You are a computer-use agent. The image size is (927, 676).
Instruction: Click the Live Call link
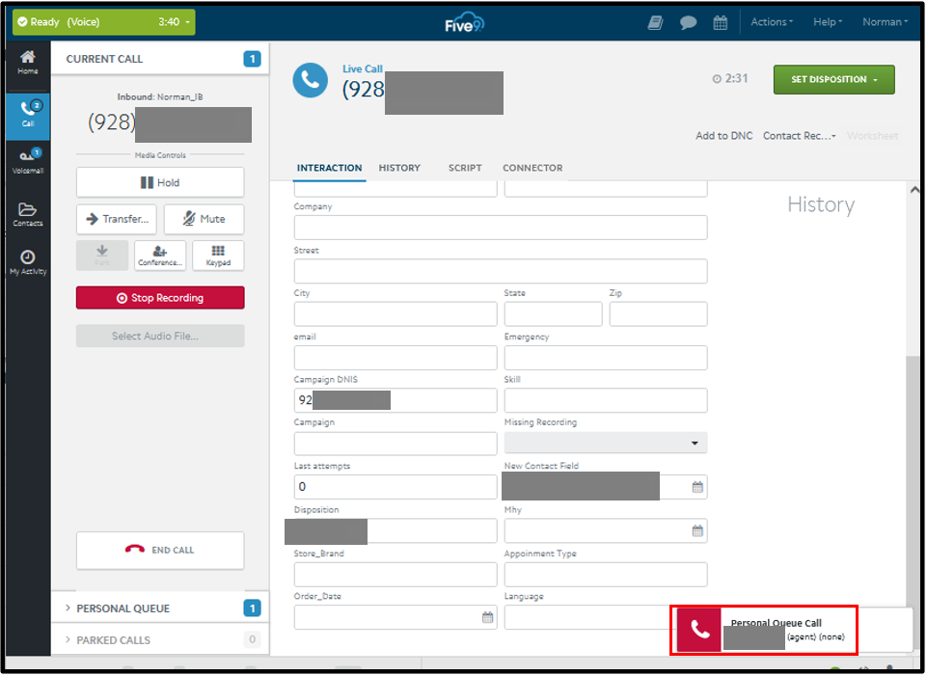(363, 69)
